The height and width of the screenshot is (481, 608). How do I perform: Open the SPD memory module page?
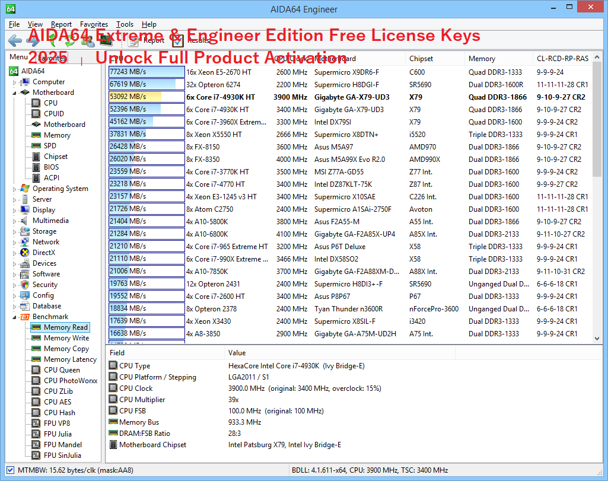(50, 146)
